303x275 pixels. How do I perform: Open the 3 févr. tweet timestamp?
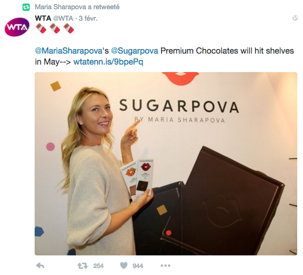(88, 18)
